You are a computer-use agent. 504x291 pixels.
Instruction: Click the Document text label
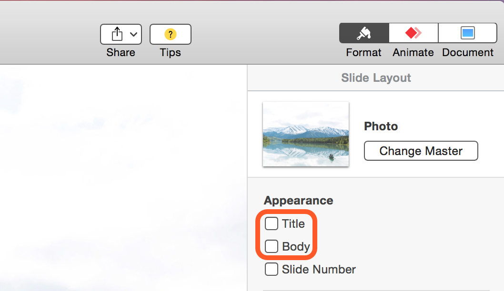(468, 52)
